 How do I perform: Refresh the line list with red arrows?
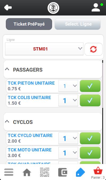[x=94, y=49]
